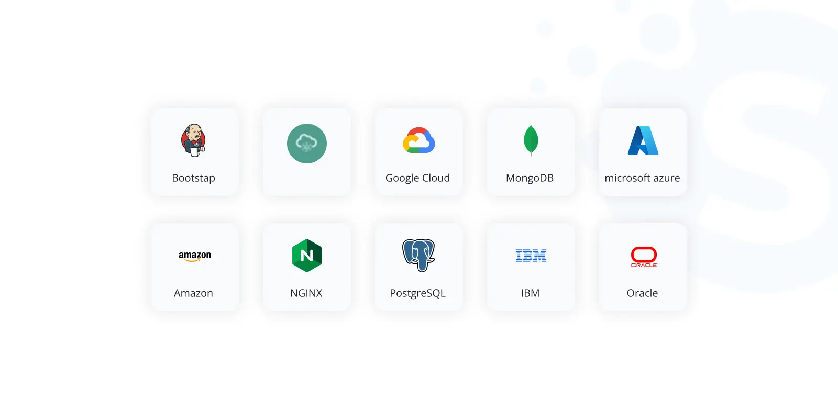
Task: Click the PostgreSQL elephant icon
Action: tap(418, 256)
